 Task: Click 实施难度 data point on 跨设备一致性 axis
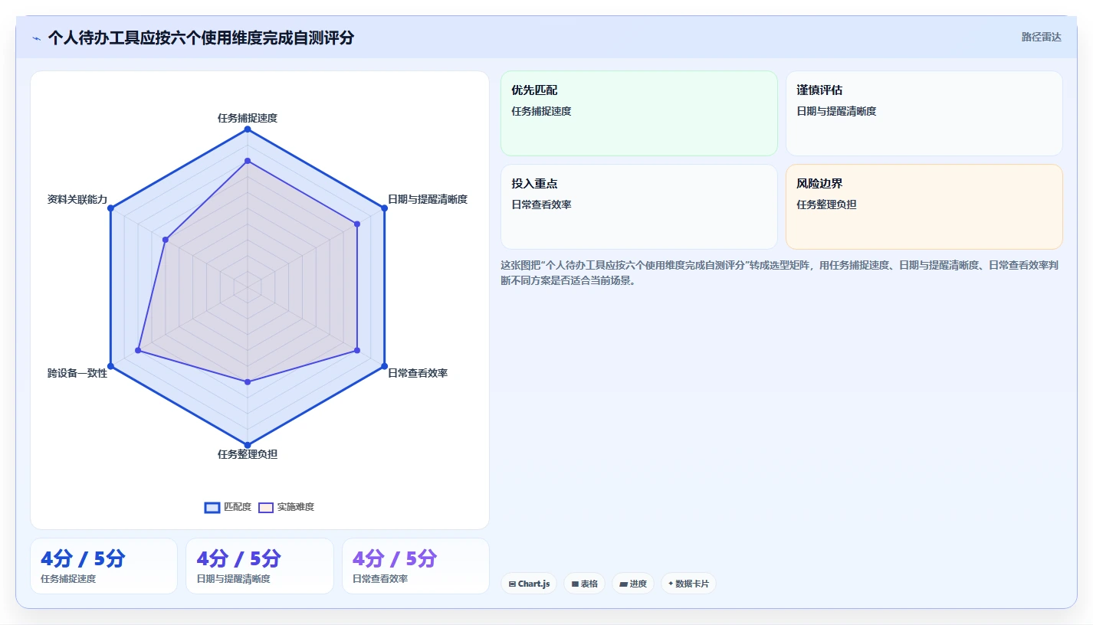[x=138, y=350]
